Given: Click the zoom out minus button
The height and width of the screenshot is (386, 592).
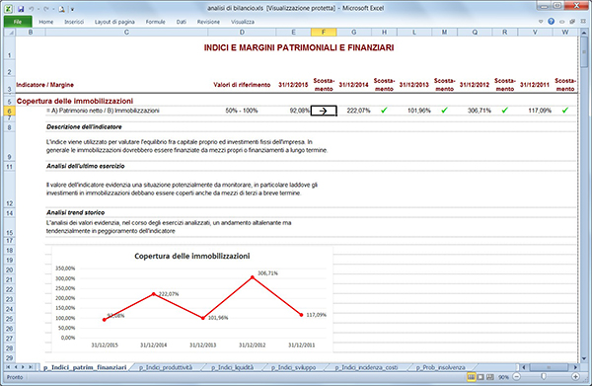Looking at the screenshot, I should pyautogui.click(x=517, y=376).
